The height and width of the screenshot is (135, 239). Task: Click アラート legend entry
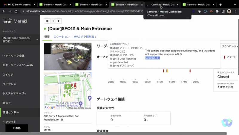pos(230,57)
